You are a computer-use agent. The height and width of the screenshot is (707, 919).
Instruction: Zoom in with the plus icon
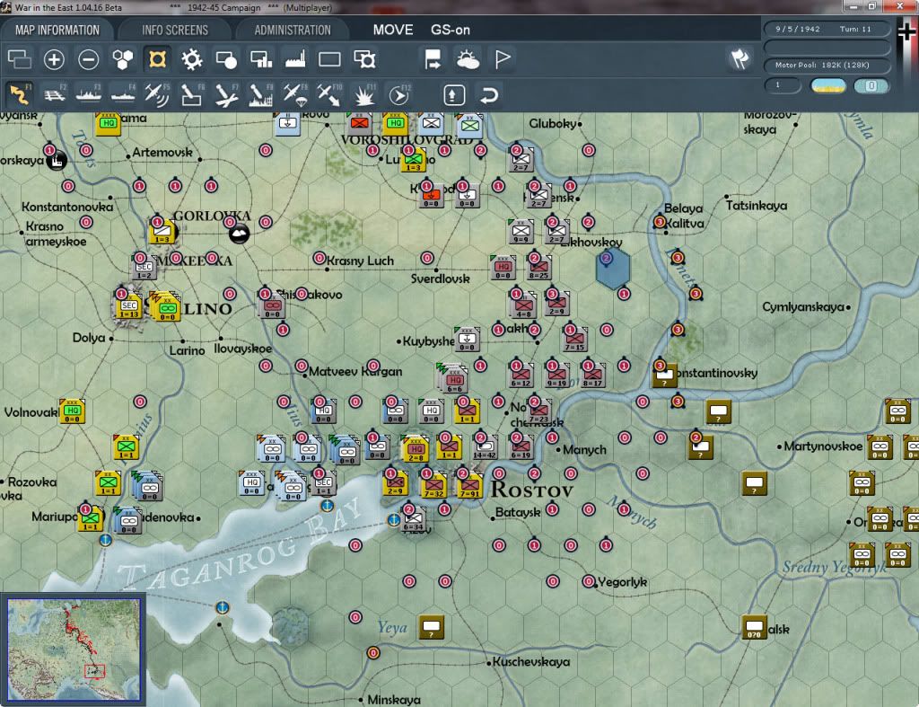(x=54, y=59)
